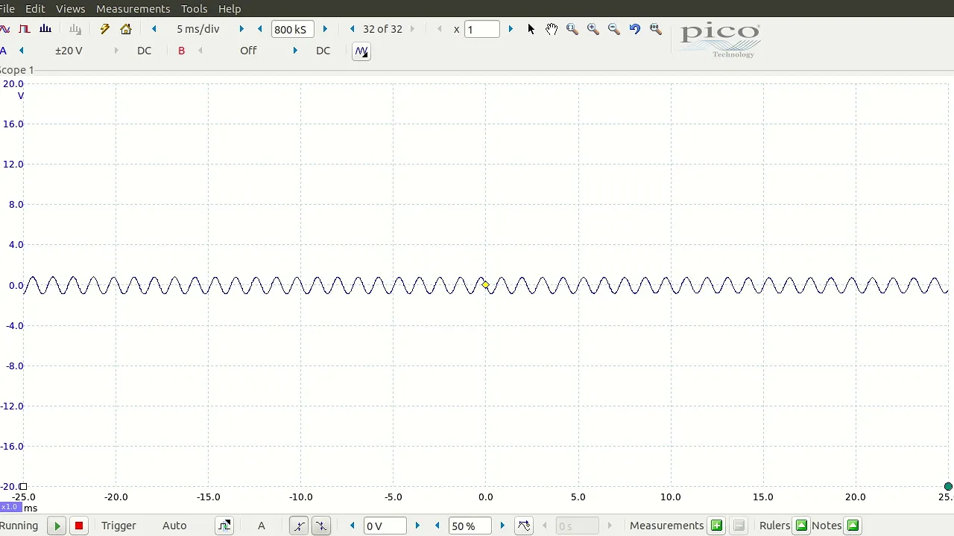Screen dimensions: 954x536
Task: Open the Auto trigger mode dropdown
Action: tap(174, 526)
